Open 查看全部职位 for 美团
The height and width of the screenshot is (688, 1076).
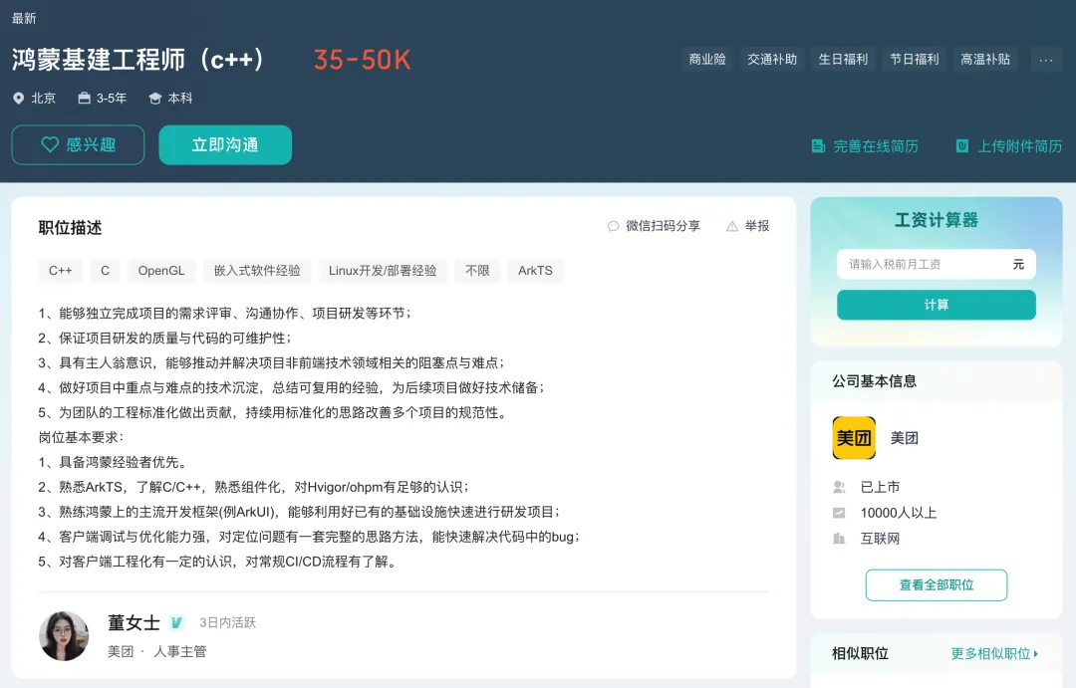936,585
